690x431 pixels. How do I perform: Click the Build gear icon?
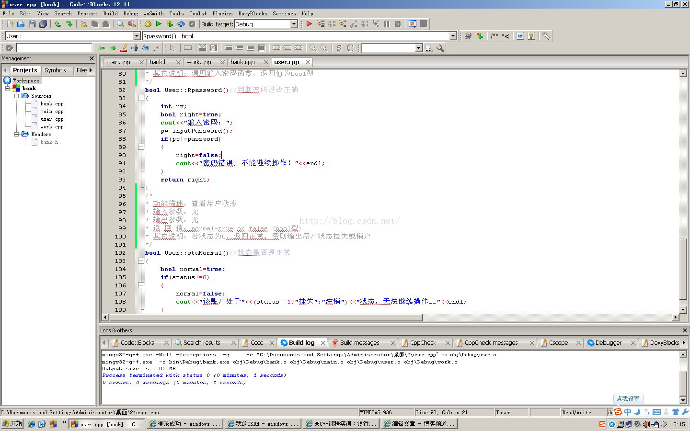148,24
